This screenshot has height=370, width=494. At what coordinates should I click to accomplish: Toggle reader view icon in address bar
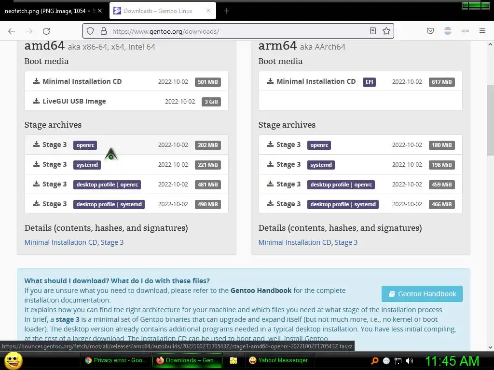[x=373, y=31]
